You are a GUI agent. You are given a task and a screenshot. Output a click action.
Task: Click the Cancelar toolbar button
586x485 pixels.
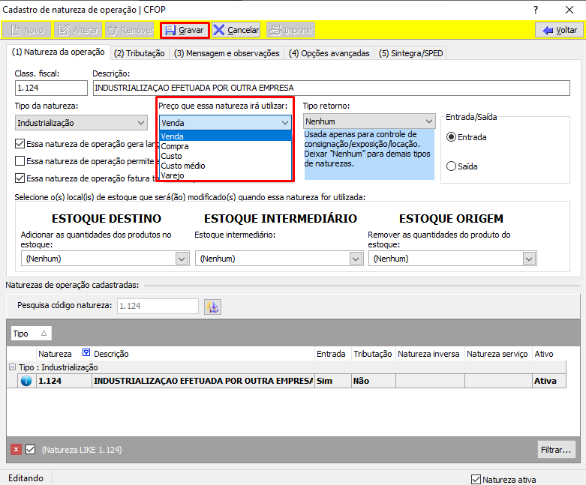pos(236,30)
